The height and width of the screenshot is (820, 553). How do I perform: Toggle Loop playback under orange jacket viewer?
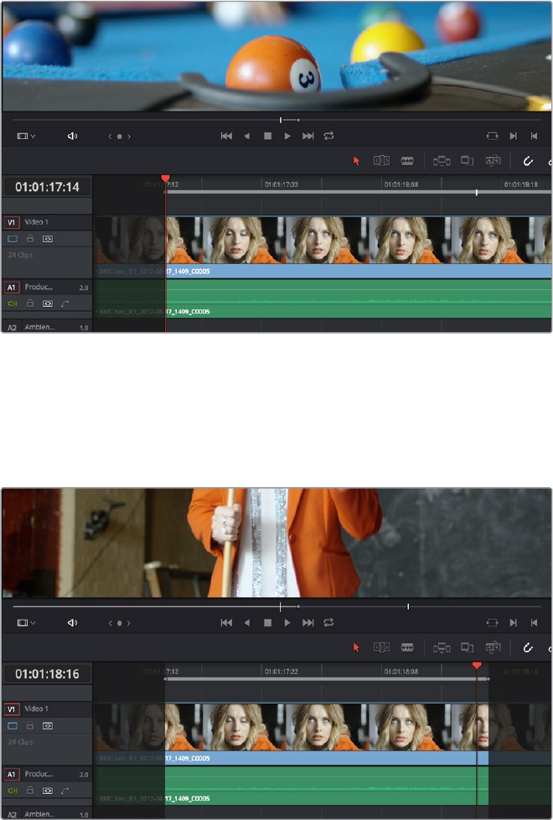coord(328,623)
